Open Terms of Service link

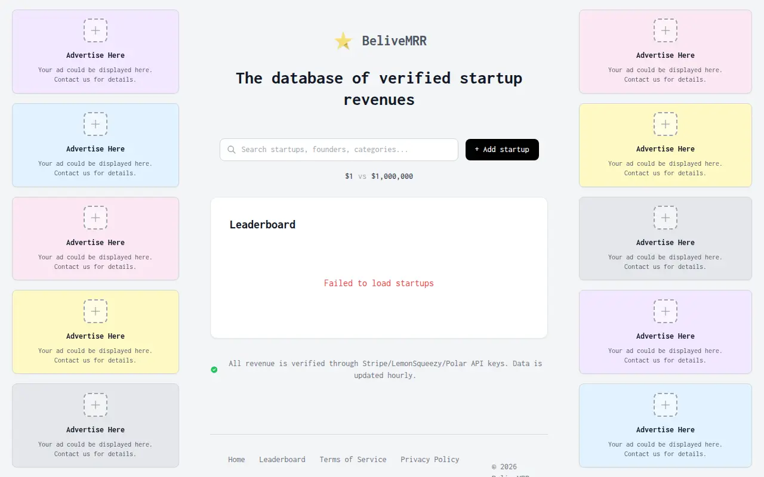(x=353, y=460)
